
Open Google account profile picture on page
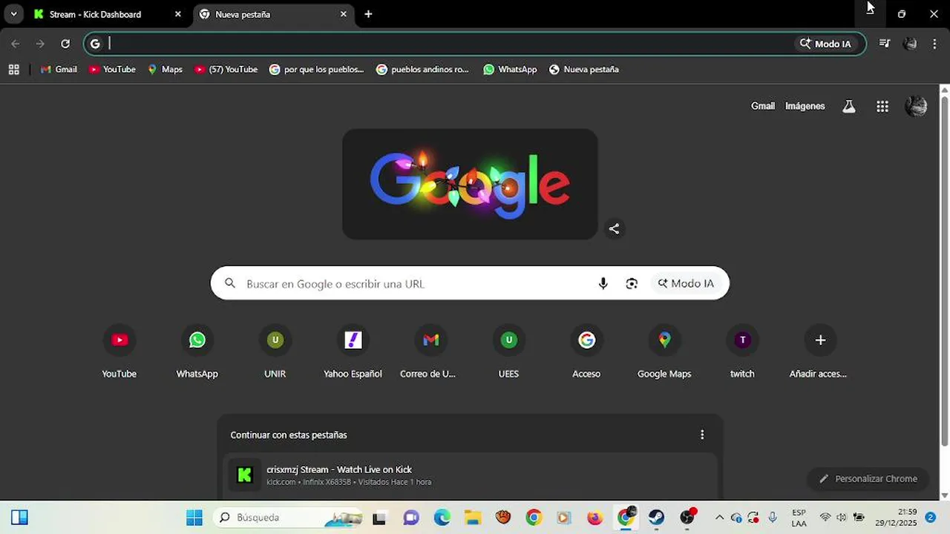916,106
